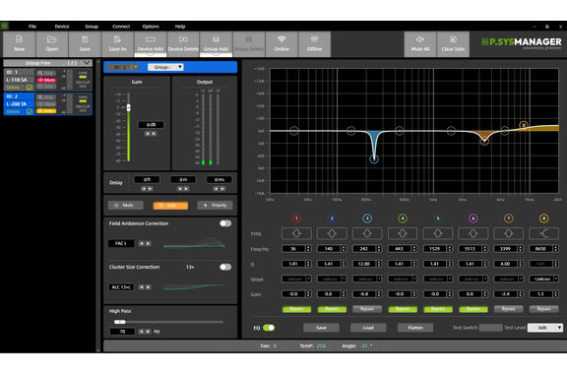Click the Save toolbar icon
This screenshot has width=567, height=374.
tap(85, 43)
